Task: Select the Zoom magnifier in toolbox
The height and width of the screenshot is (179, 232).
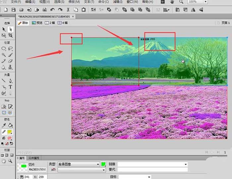Action: pos(10,161)
